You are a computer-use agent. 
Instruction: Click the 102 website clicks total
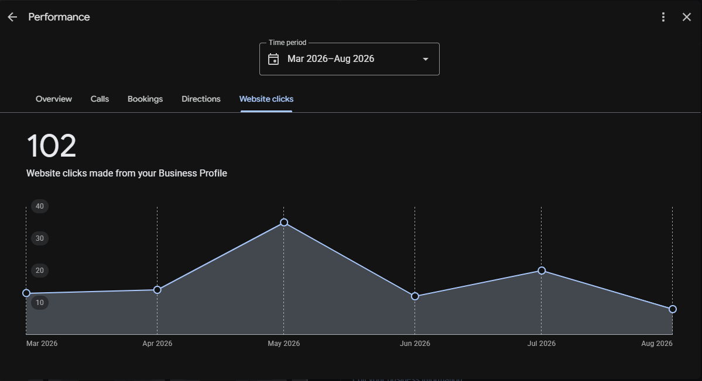tap(52, 146)
